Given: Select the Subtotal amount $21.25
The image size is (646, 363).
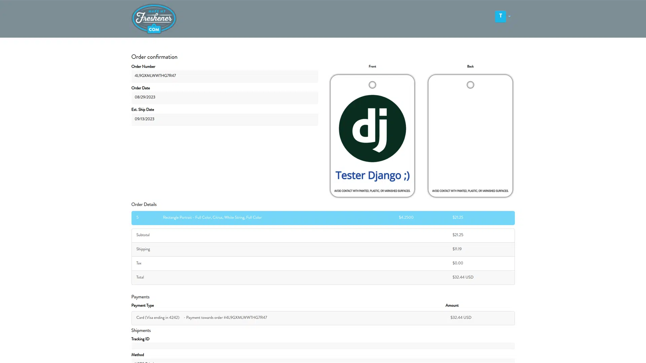Looking at the screenshot, I should point(458,235).
